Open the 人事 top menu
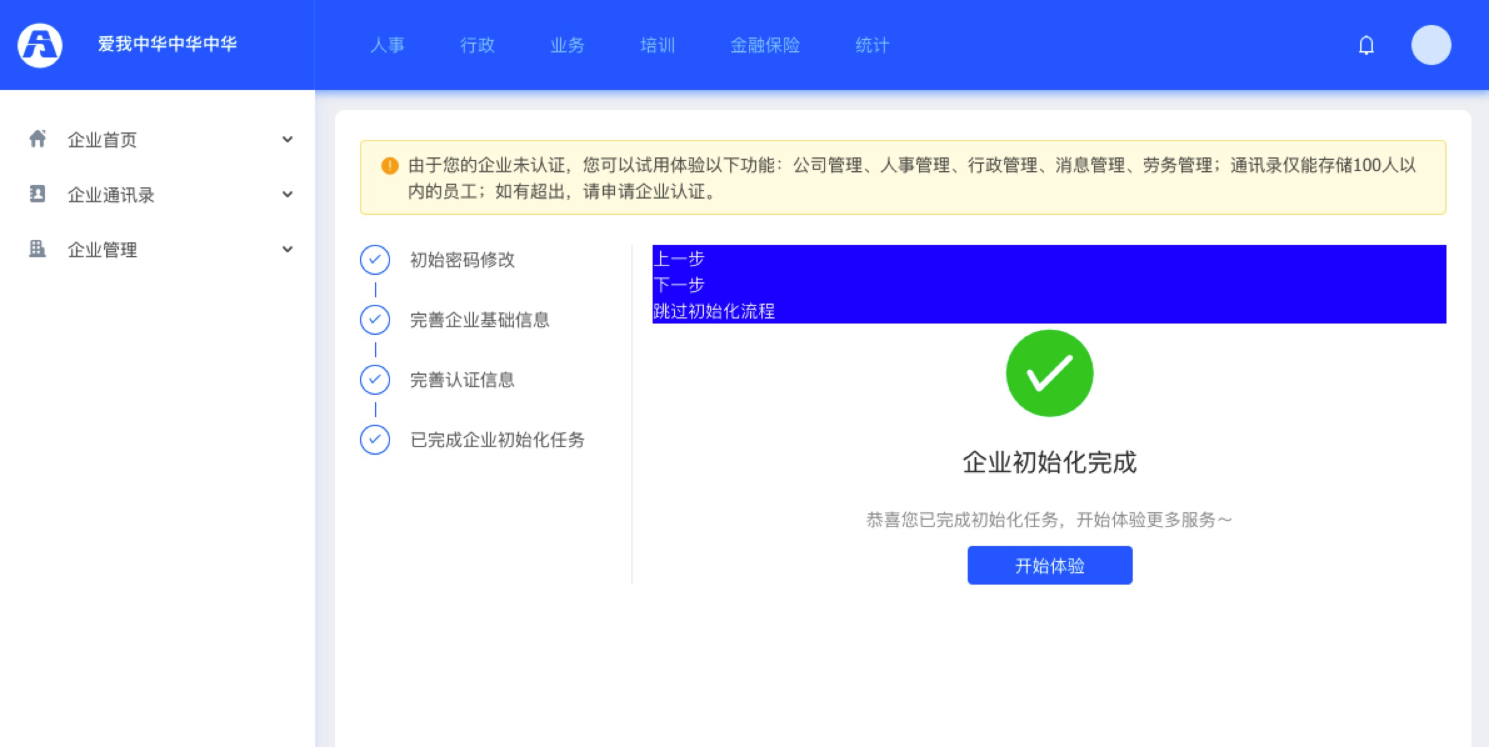The image size is (1489, 747). coord(387,45)
